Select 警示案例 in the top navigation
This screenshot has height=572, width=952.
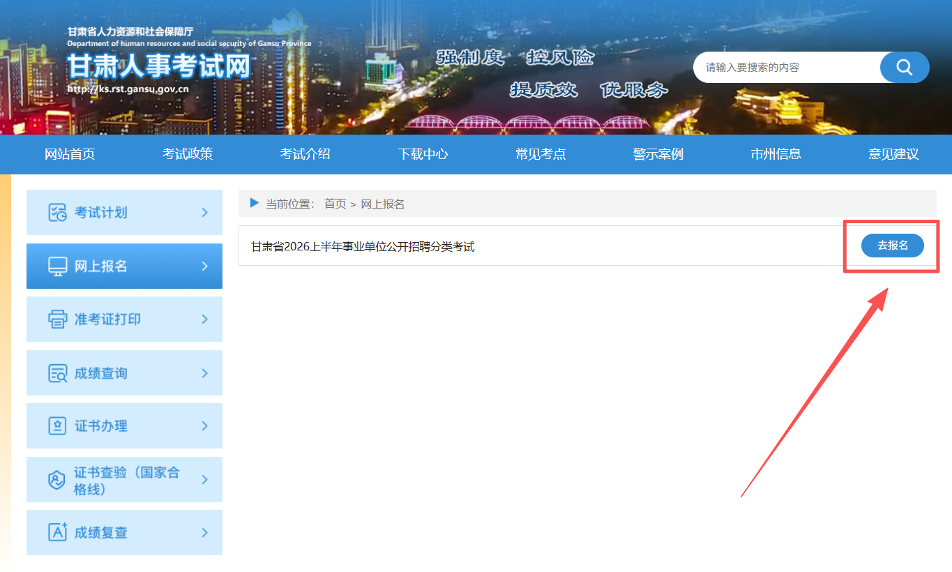(658, 154)
